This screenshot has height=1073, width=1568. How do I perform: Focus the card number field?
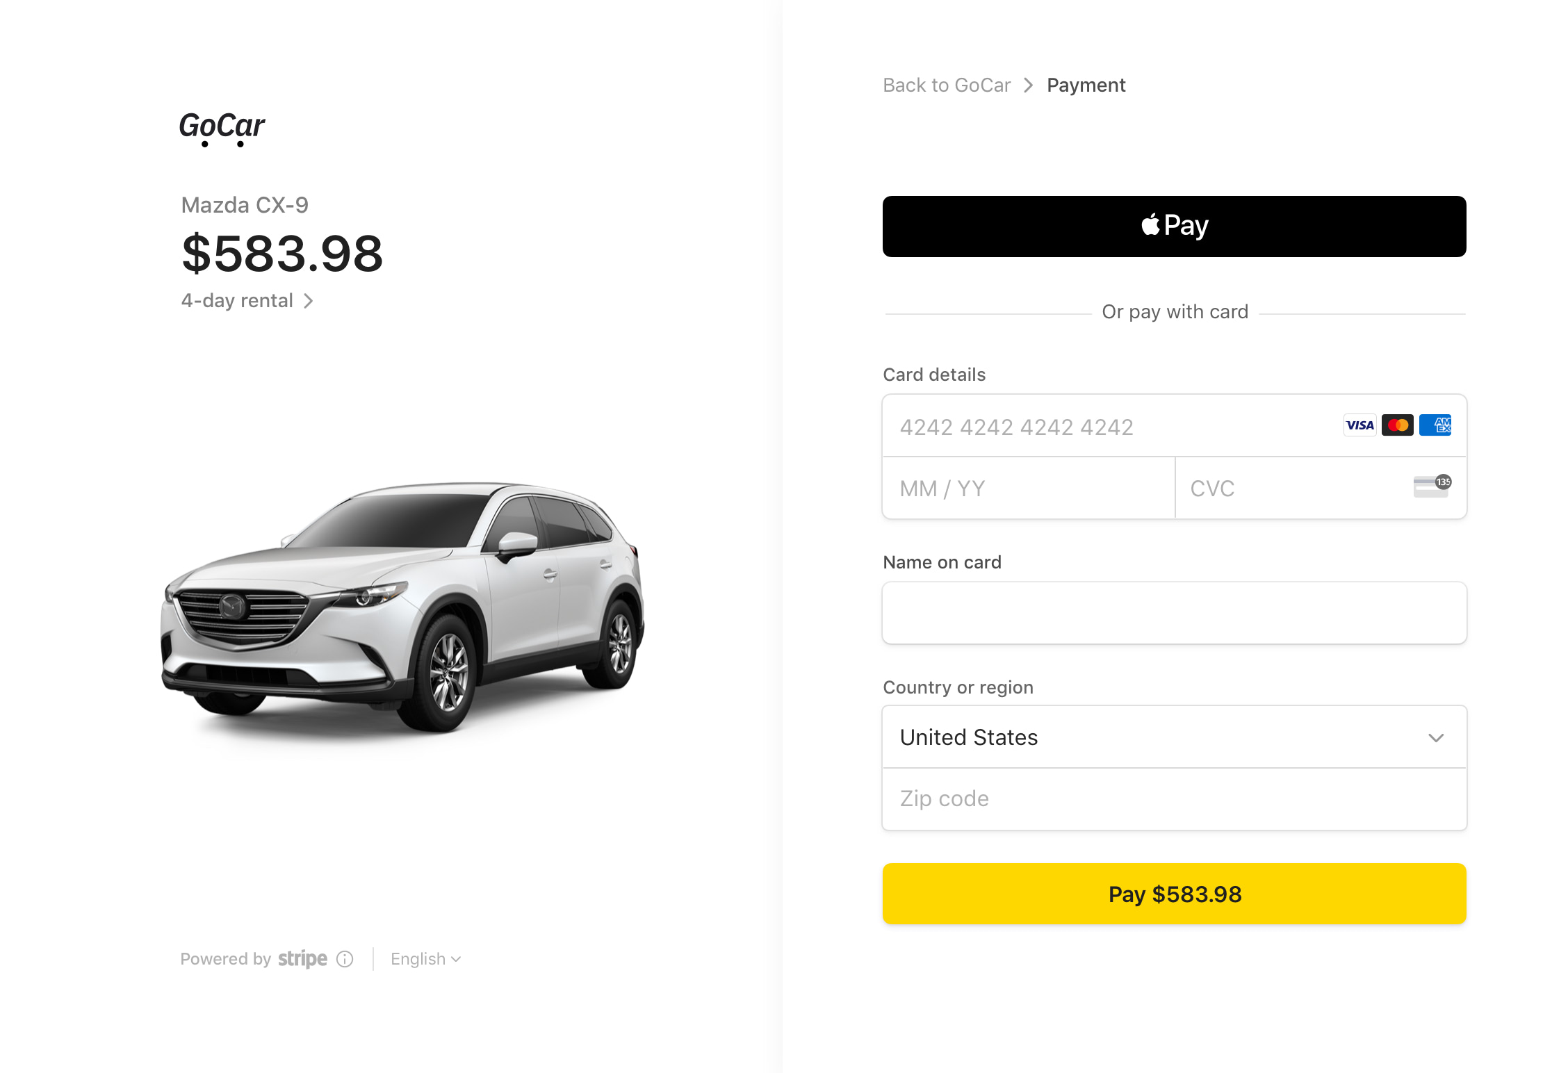point(1112,427)
